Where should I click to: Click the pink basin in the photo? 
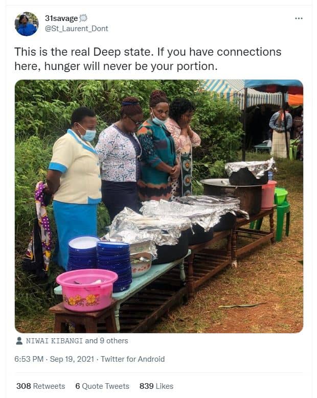click(x=86, y=290)
